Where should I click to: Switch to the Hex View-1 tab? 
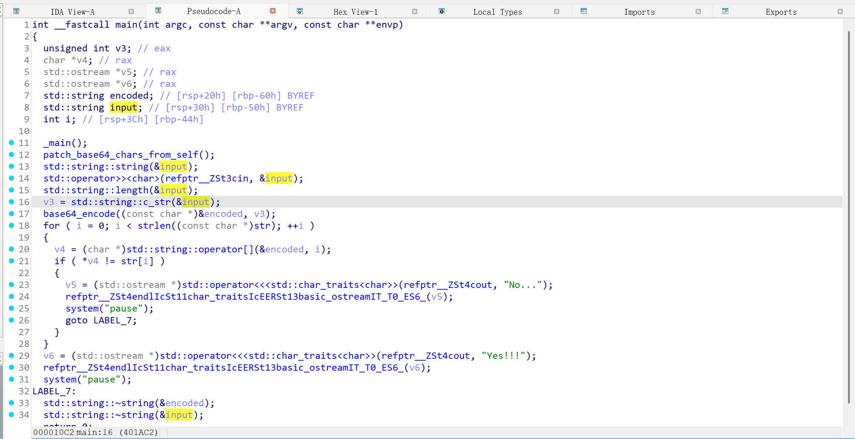point(355,11)
